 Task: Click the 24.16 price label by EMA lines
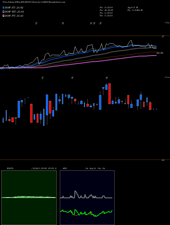coord(160,53)
